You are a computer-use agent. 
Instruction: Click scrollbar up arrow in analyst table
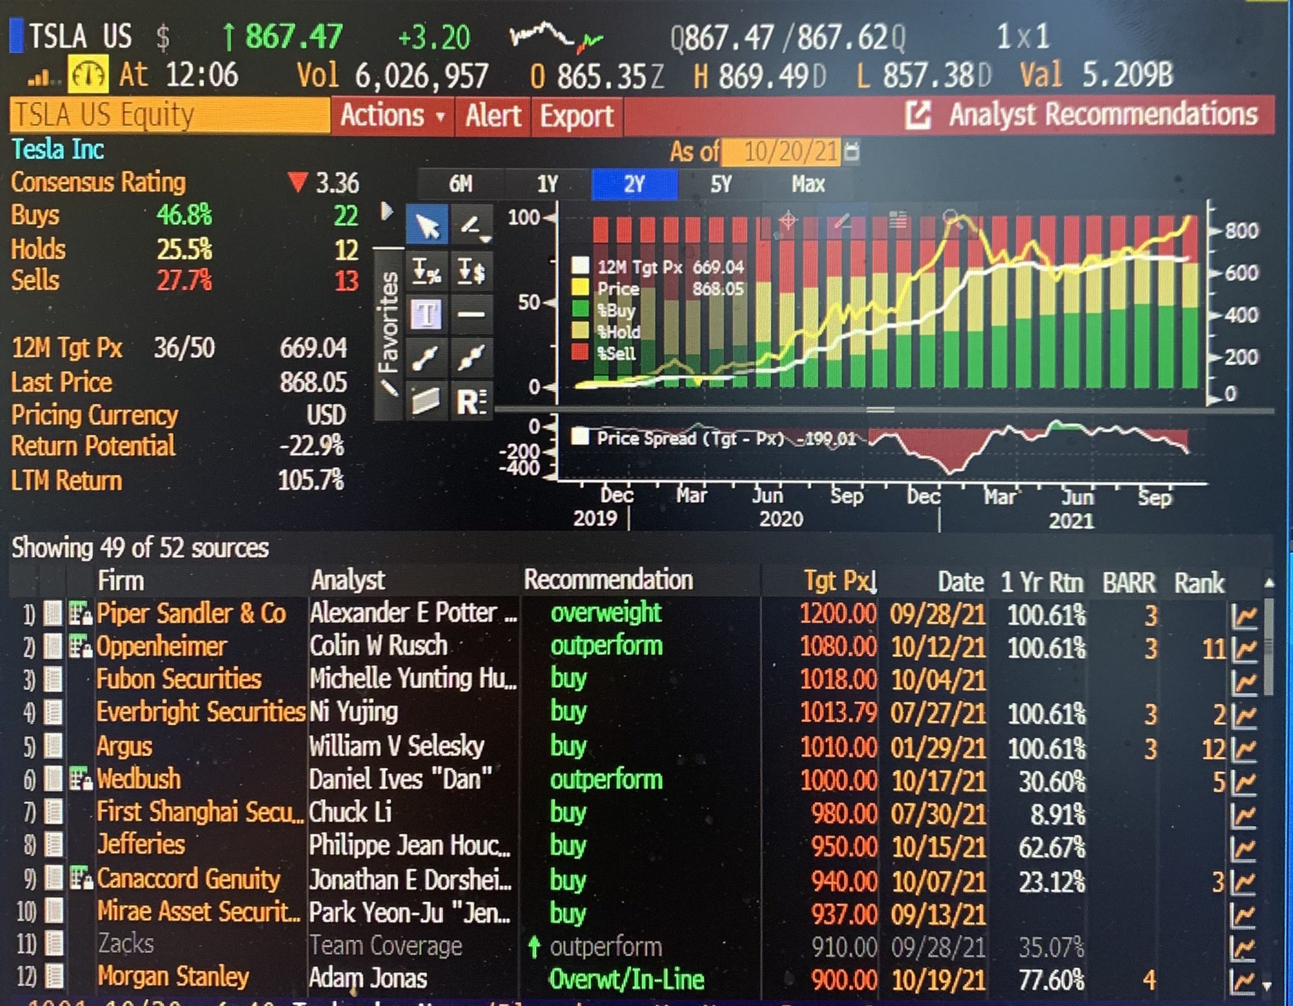click(1269, 582)
